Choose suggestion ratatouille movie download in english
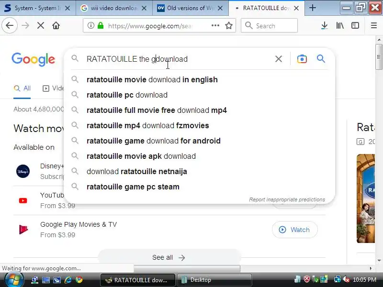Screen dimensions: 383x287 pos(199,79)
